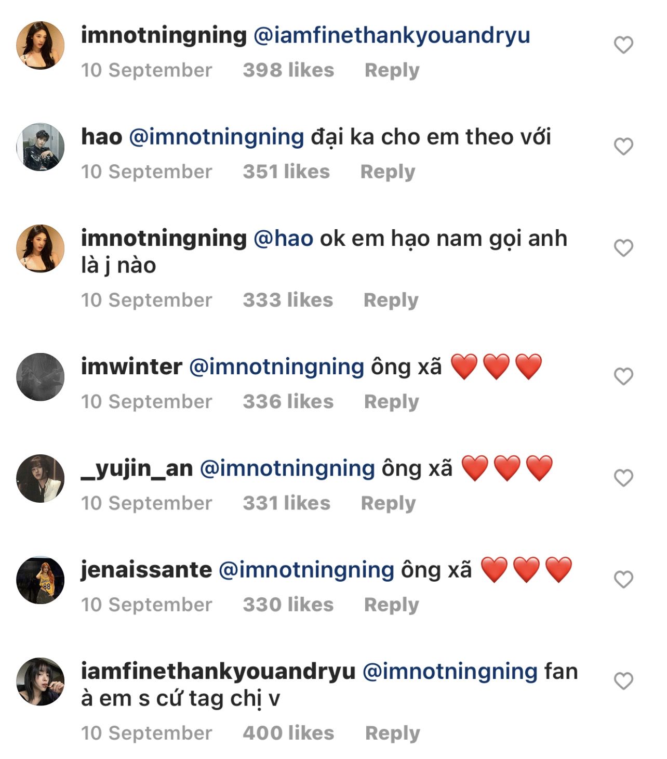Screen dimensions: 667x759
Task: Open hao's profile picture
Action: [41, 147]
